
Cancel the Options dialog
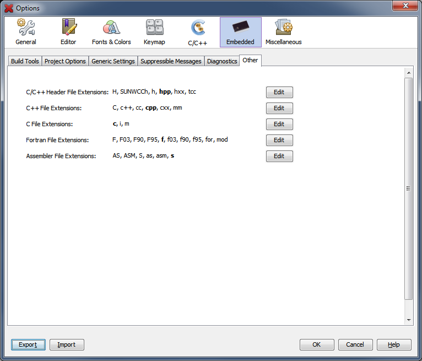click(x=355, y=344)
